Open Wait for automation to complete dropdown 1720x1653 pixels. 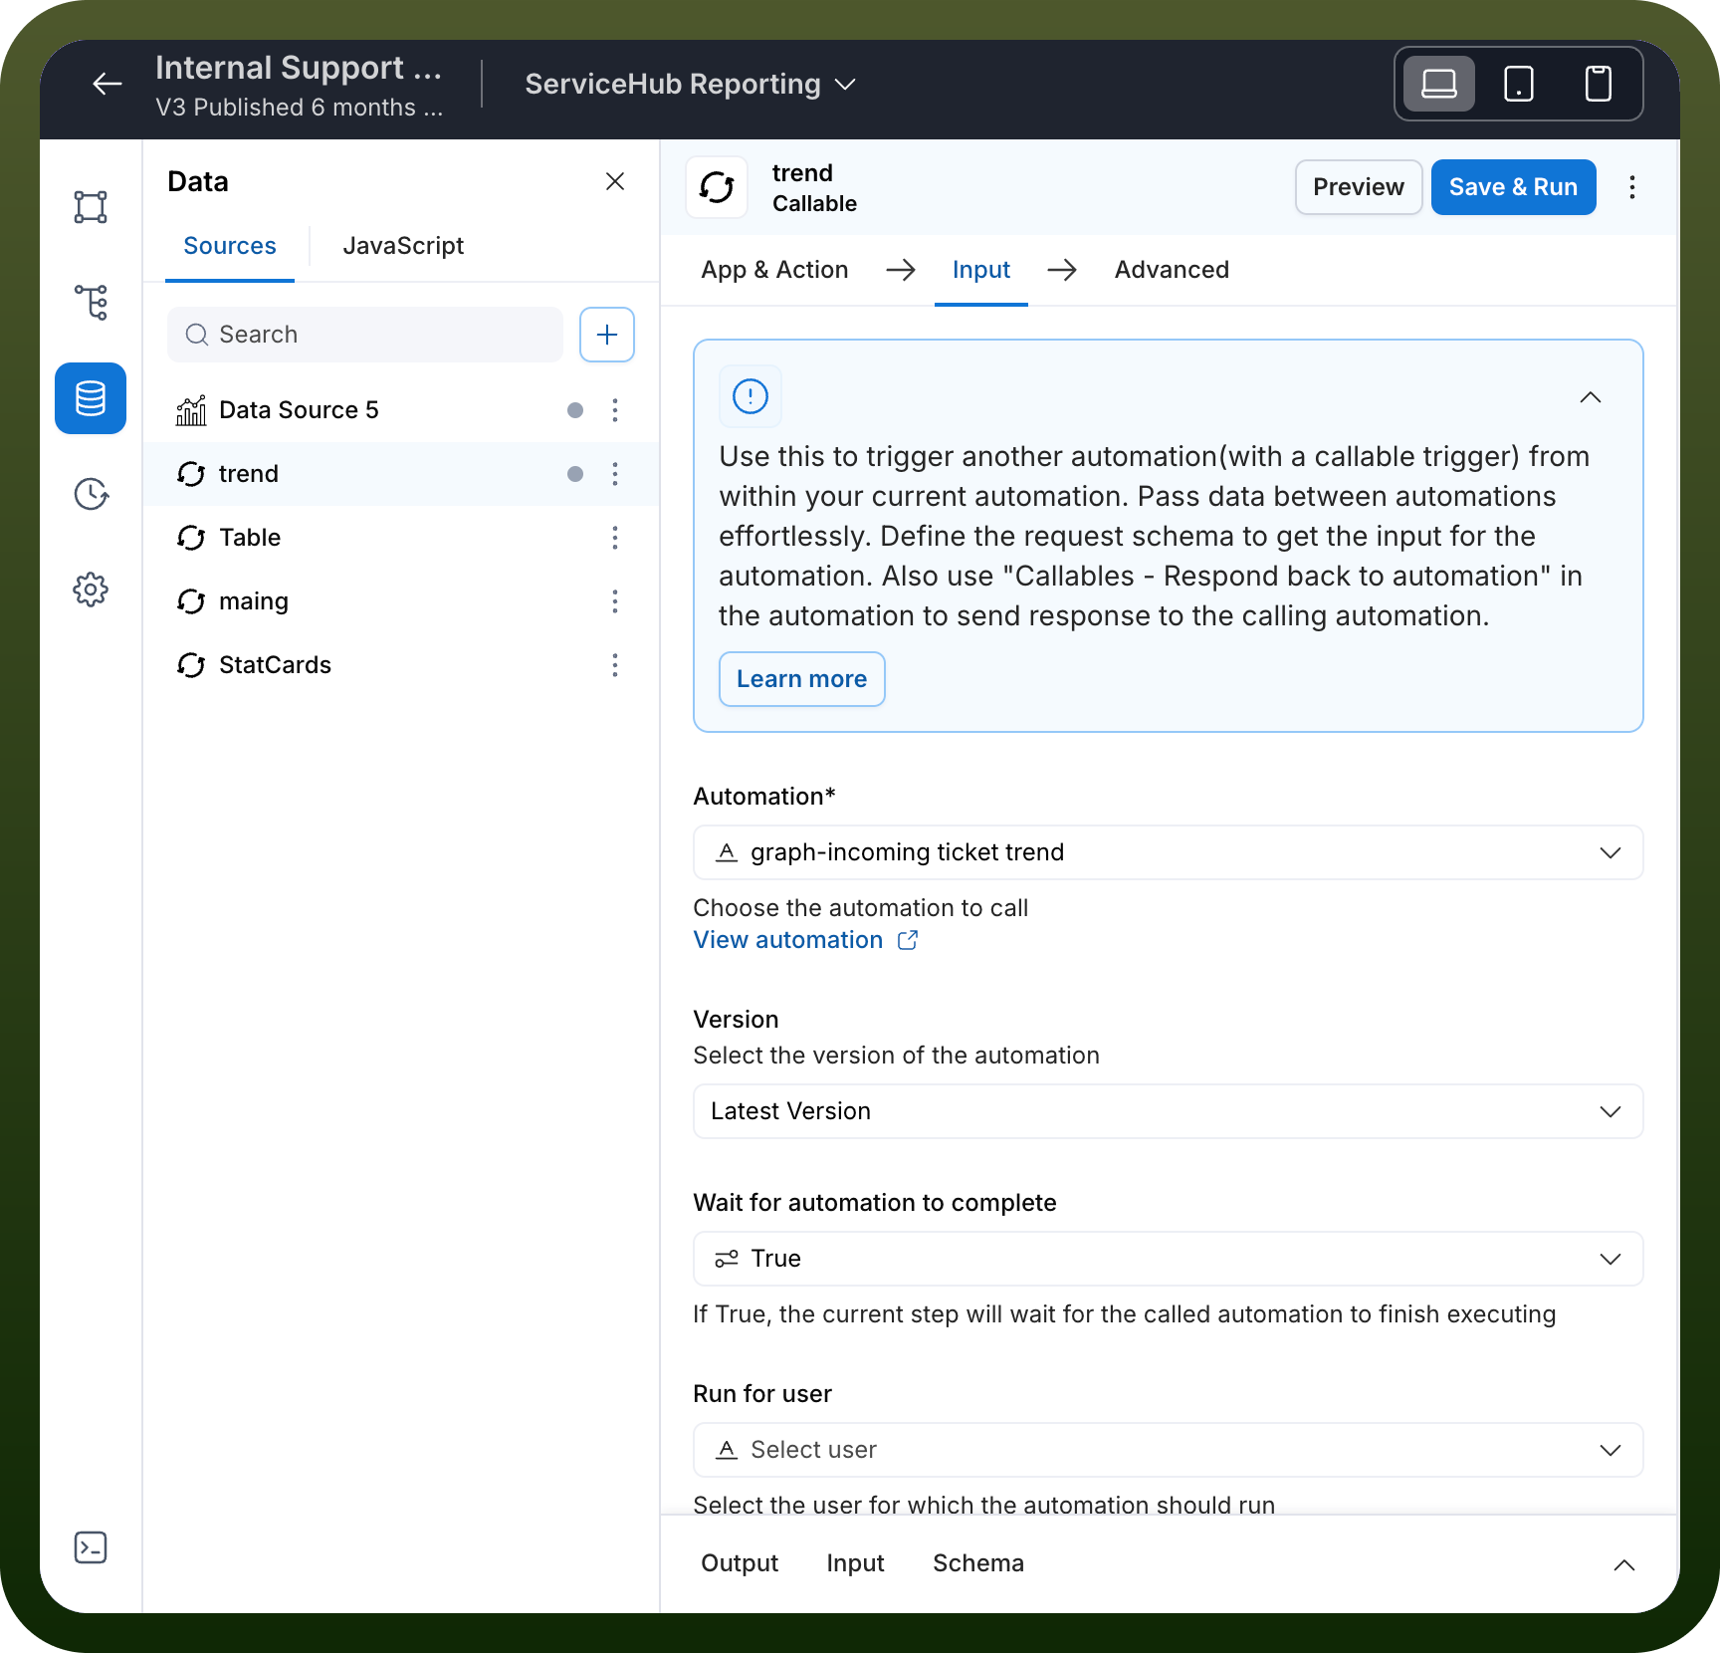(1168, 1259)
